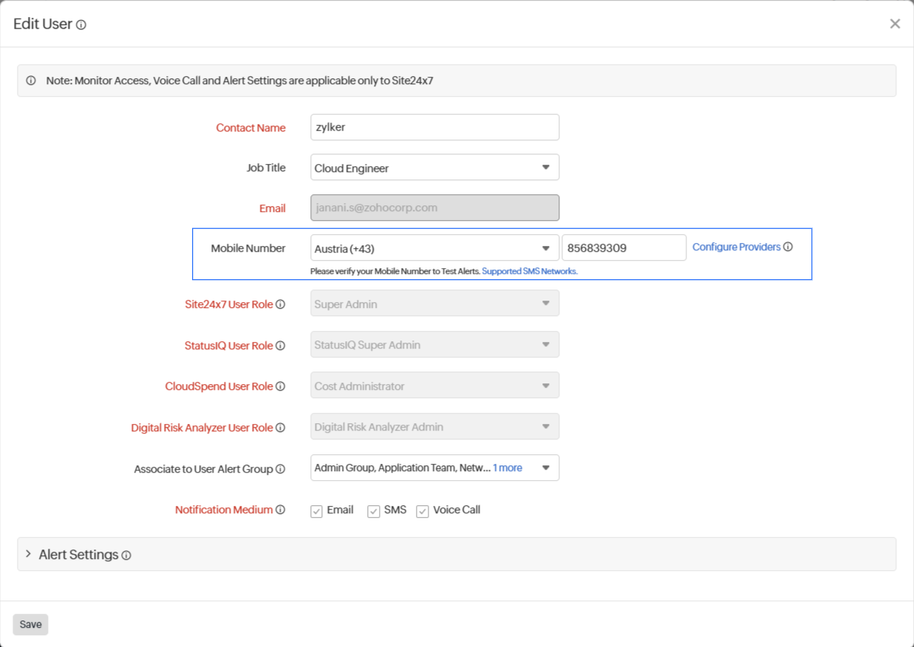
Task: Click info icon beside Associate to User Alert Group
Action: coord(281,469)
